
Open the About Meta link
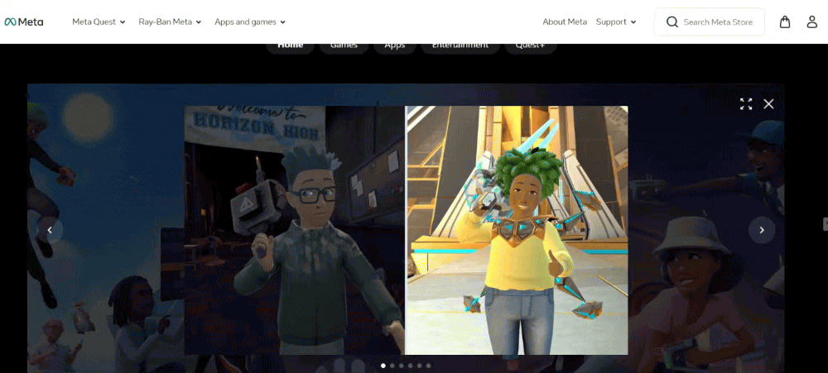click(x=565, y=22)
